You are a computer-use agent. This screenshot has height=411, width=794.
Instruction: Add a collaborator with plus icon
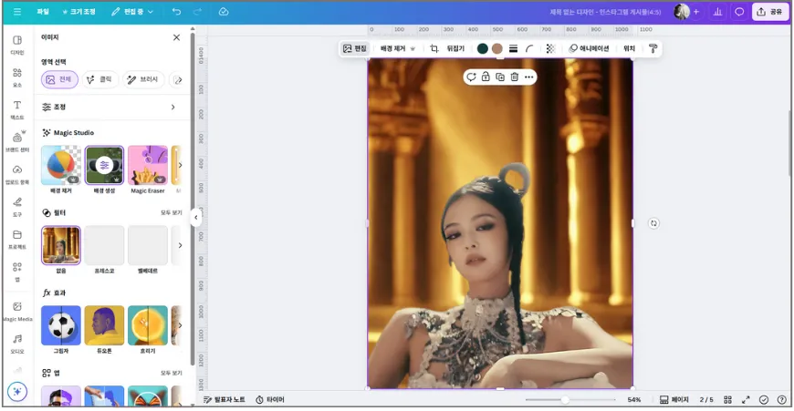pyautogui.click(x=696, y=12)
